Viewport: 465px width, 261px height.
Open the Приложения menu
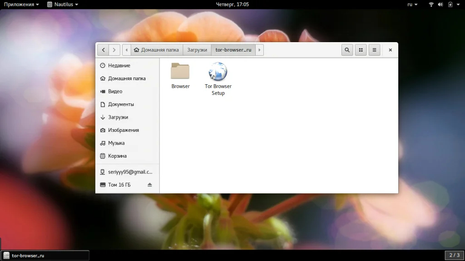[x=21, y=4]
